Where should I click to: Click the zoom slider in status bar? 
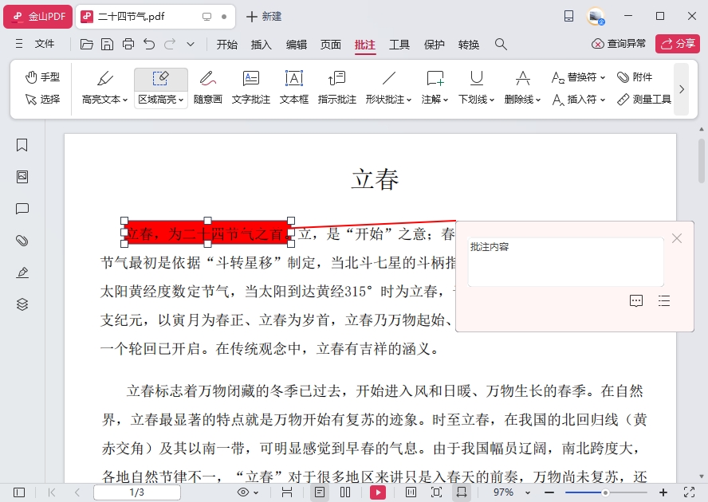click(x=606, y=492)
